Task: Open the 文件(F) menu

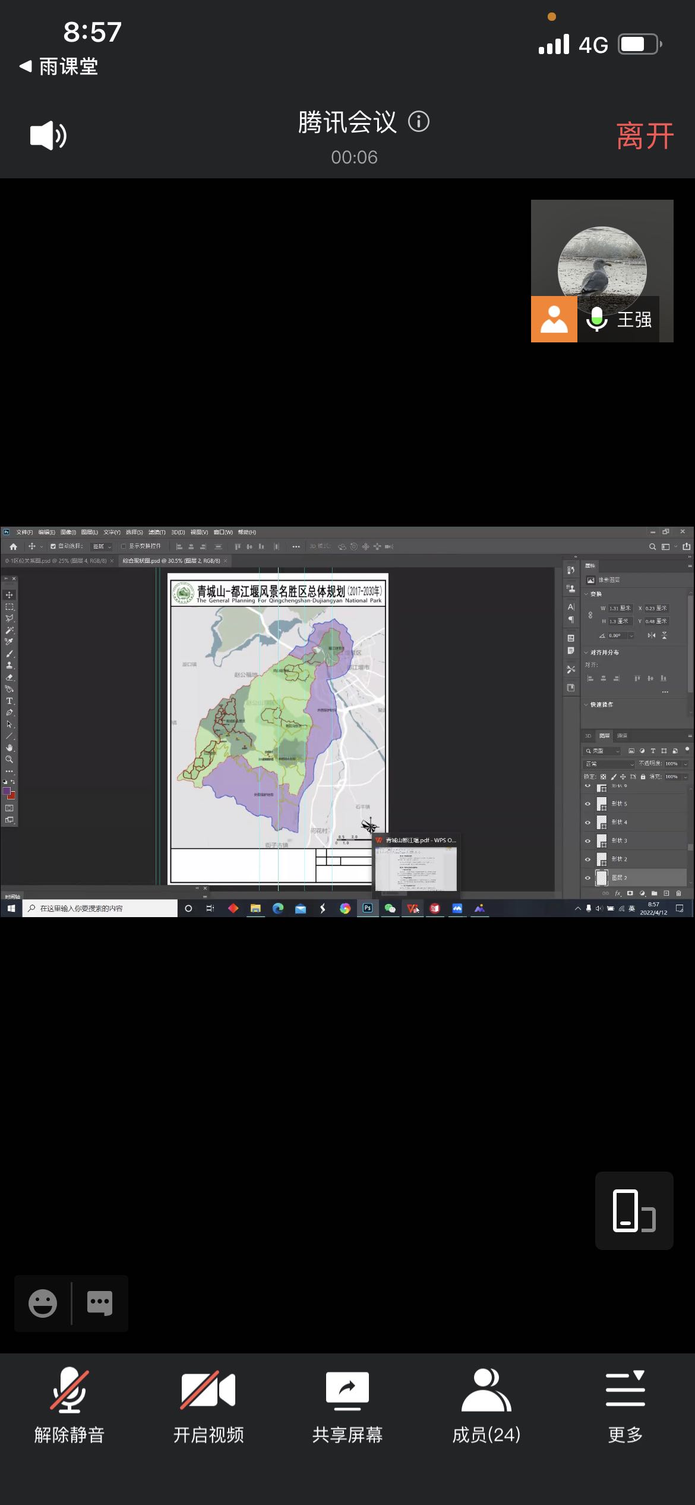Action: click(24, 532)
